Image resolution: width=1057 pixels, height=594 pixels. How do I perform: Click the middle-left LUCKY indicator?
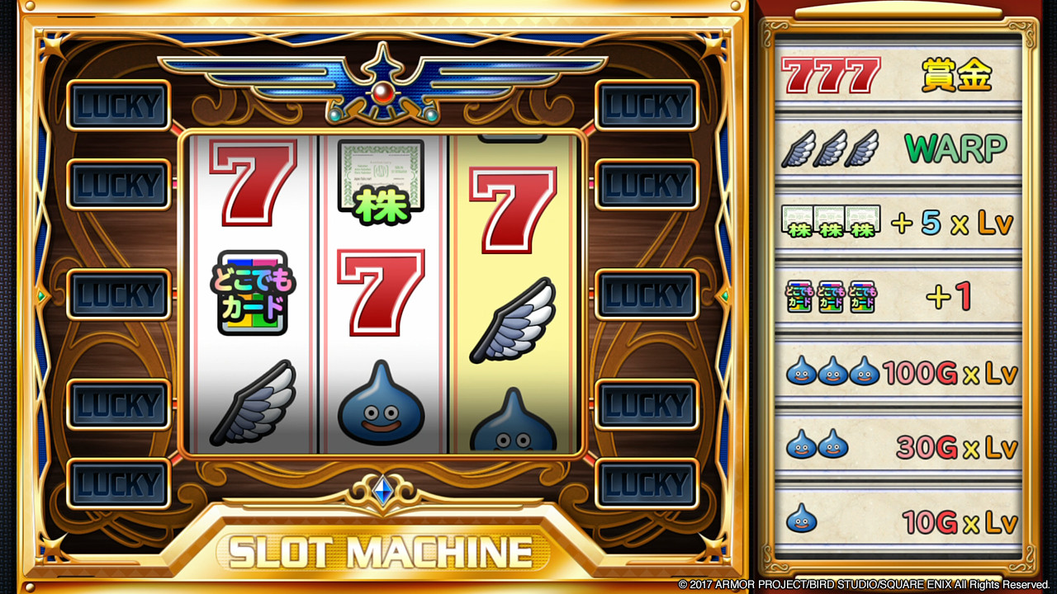tap(119, 295)
